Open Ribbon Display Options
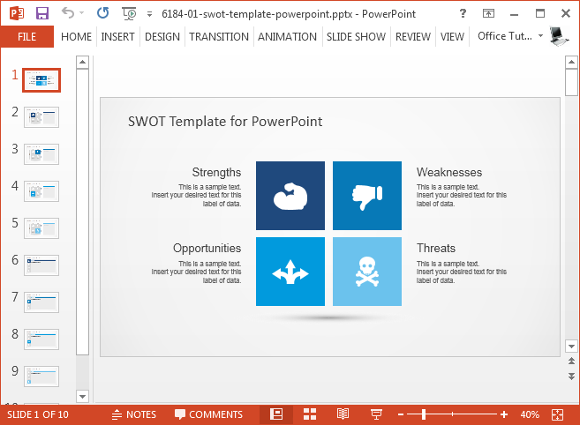Image resolution: width=580 pixels, height=425 pixels. pyautogui.click(x=488, y=14)
